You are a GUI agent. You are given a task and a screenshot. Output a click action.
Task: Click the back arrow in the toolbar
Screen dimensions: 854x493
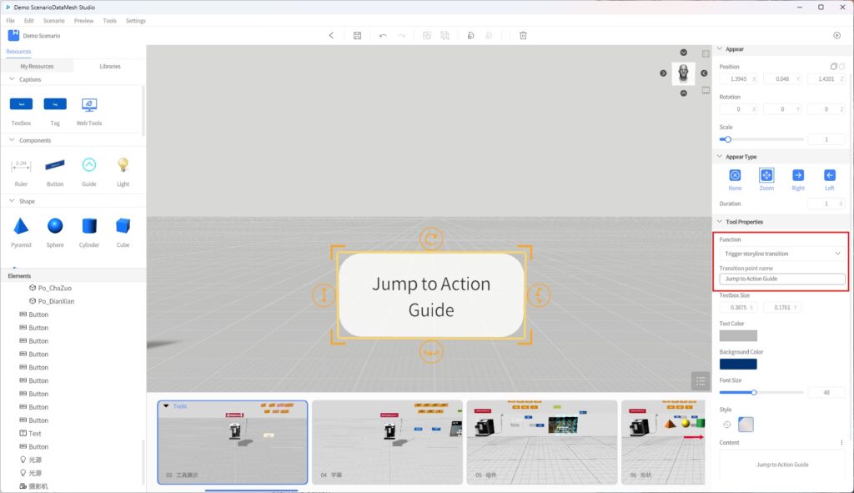pos(331,36)
